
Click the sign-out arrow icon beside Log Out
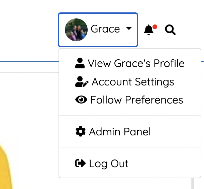click(80, 163)
